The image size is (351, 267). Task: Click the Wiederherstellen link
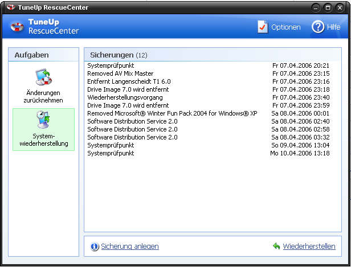point(309,246)
